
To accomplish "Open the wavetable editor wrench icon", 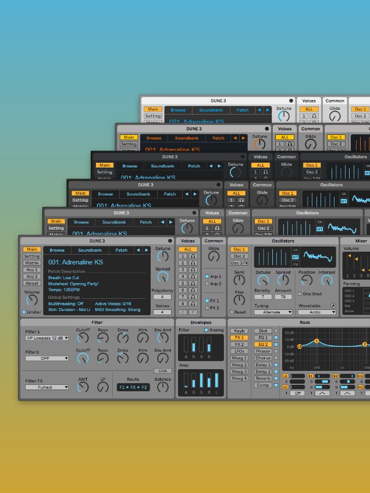I will pyautogui.click(x=333, y=306).
